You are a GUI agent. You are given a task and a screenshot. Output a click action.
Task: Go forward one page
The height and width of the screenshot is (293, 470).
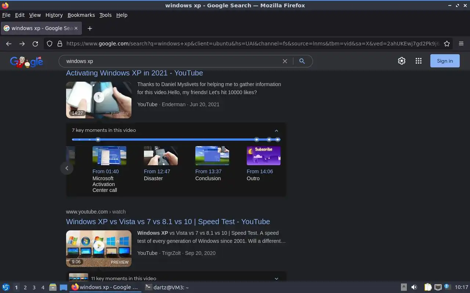[22, 44]
